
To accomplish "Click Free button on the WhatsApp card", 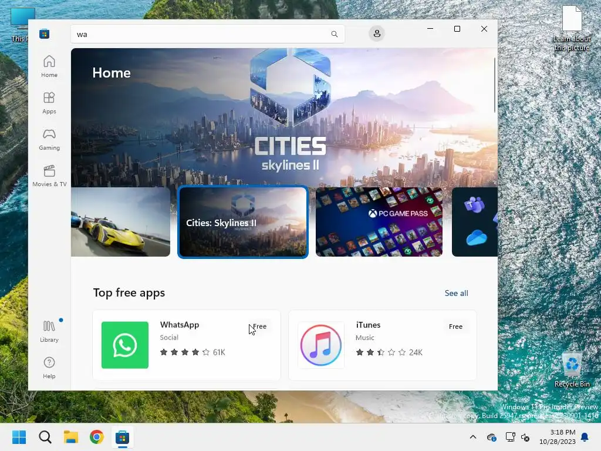I will click(259, 327).
